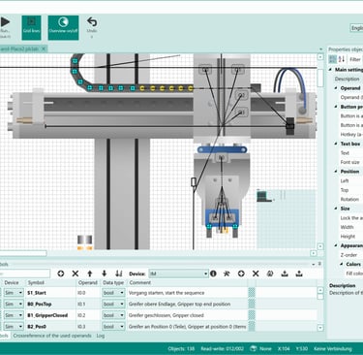The width and height of the screenshot is (363, 355).
Task: Open the data type dropdown for B2_Pos0
Action: tap(122, 327)
